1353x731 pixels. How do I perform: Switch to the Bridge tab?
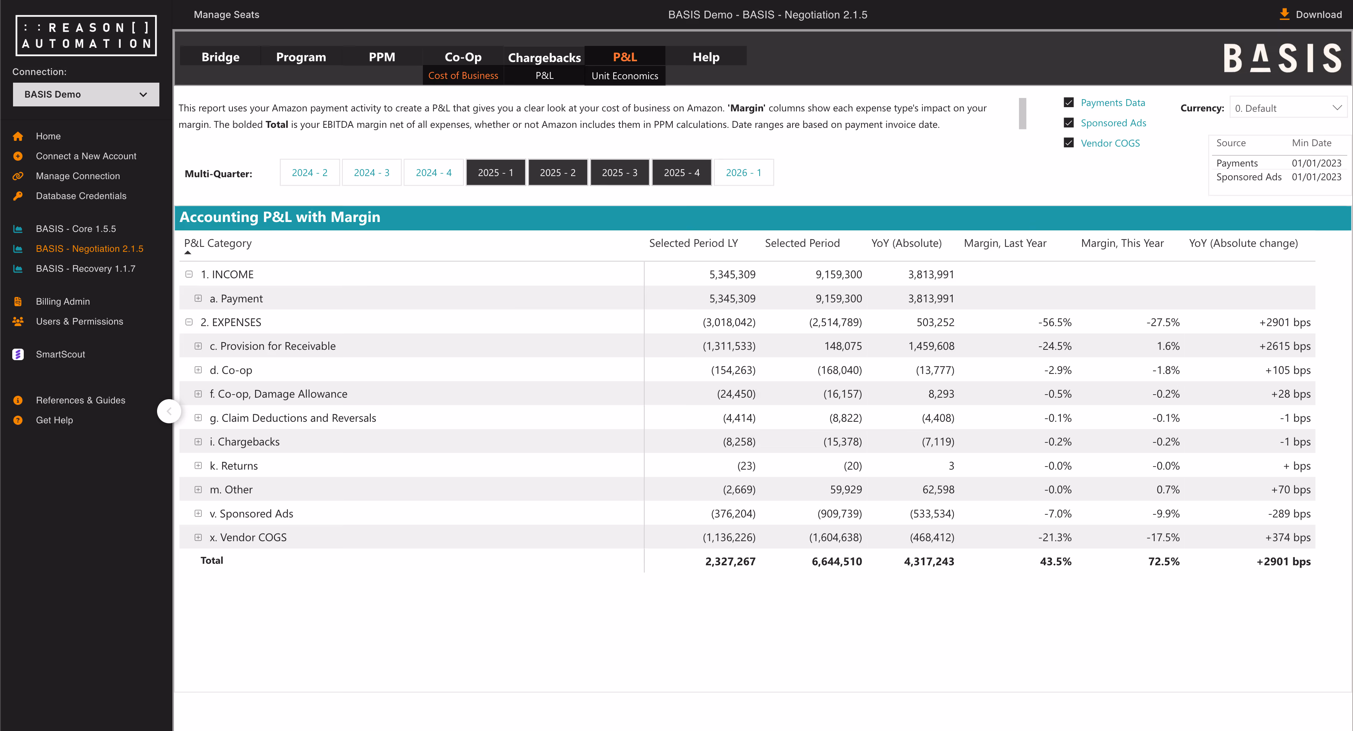[220, 57]
